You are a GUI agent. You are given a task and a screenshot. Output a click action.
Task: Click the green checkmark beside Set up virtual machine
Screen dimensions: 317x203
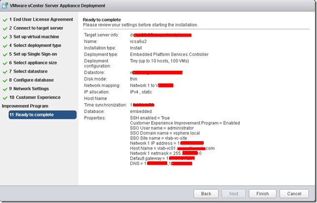point(5,37)
